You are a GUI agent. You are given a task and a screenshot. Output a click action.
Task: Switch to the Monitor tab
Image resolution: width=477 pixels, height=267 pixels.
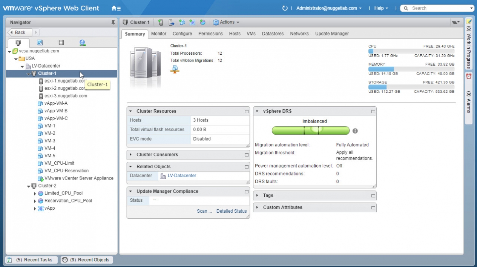tap(159, 34)
